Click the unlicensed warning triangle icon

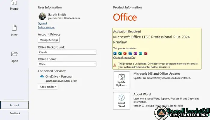tap(115, 65)
